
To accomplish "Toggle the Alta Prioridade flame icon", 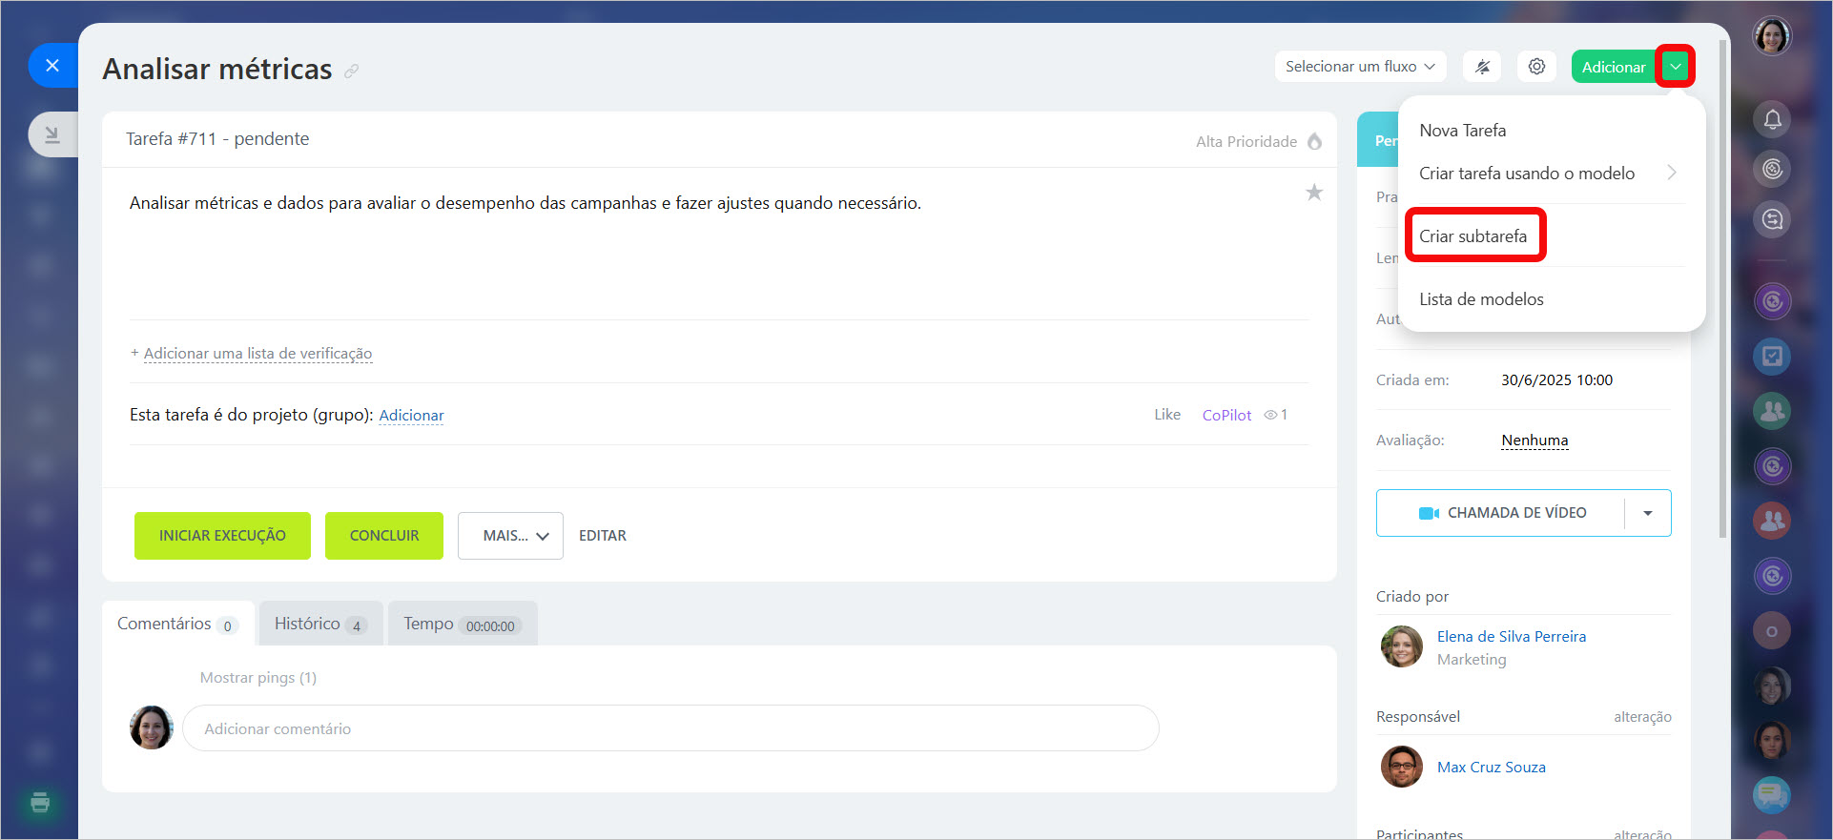I will pos(1315,141).
